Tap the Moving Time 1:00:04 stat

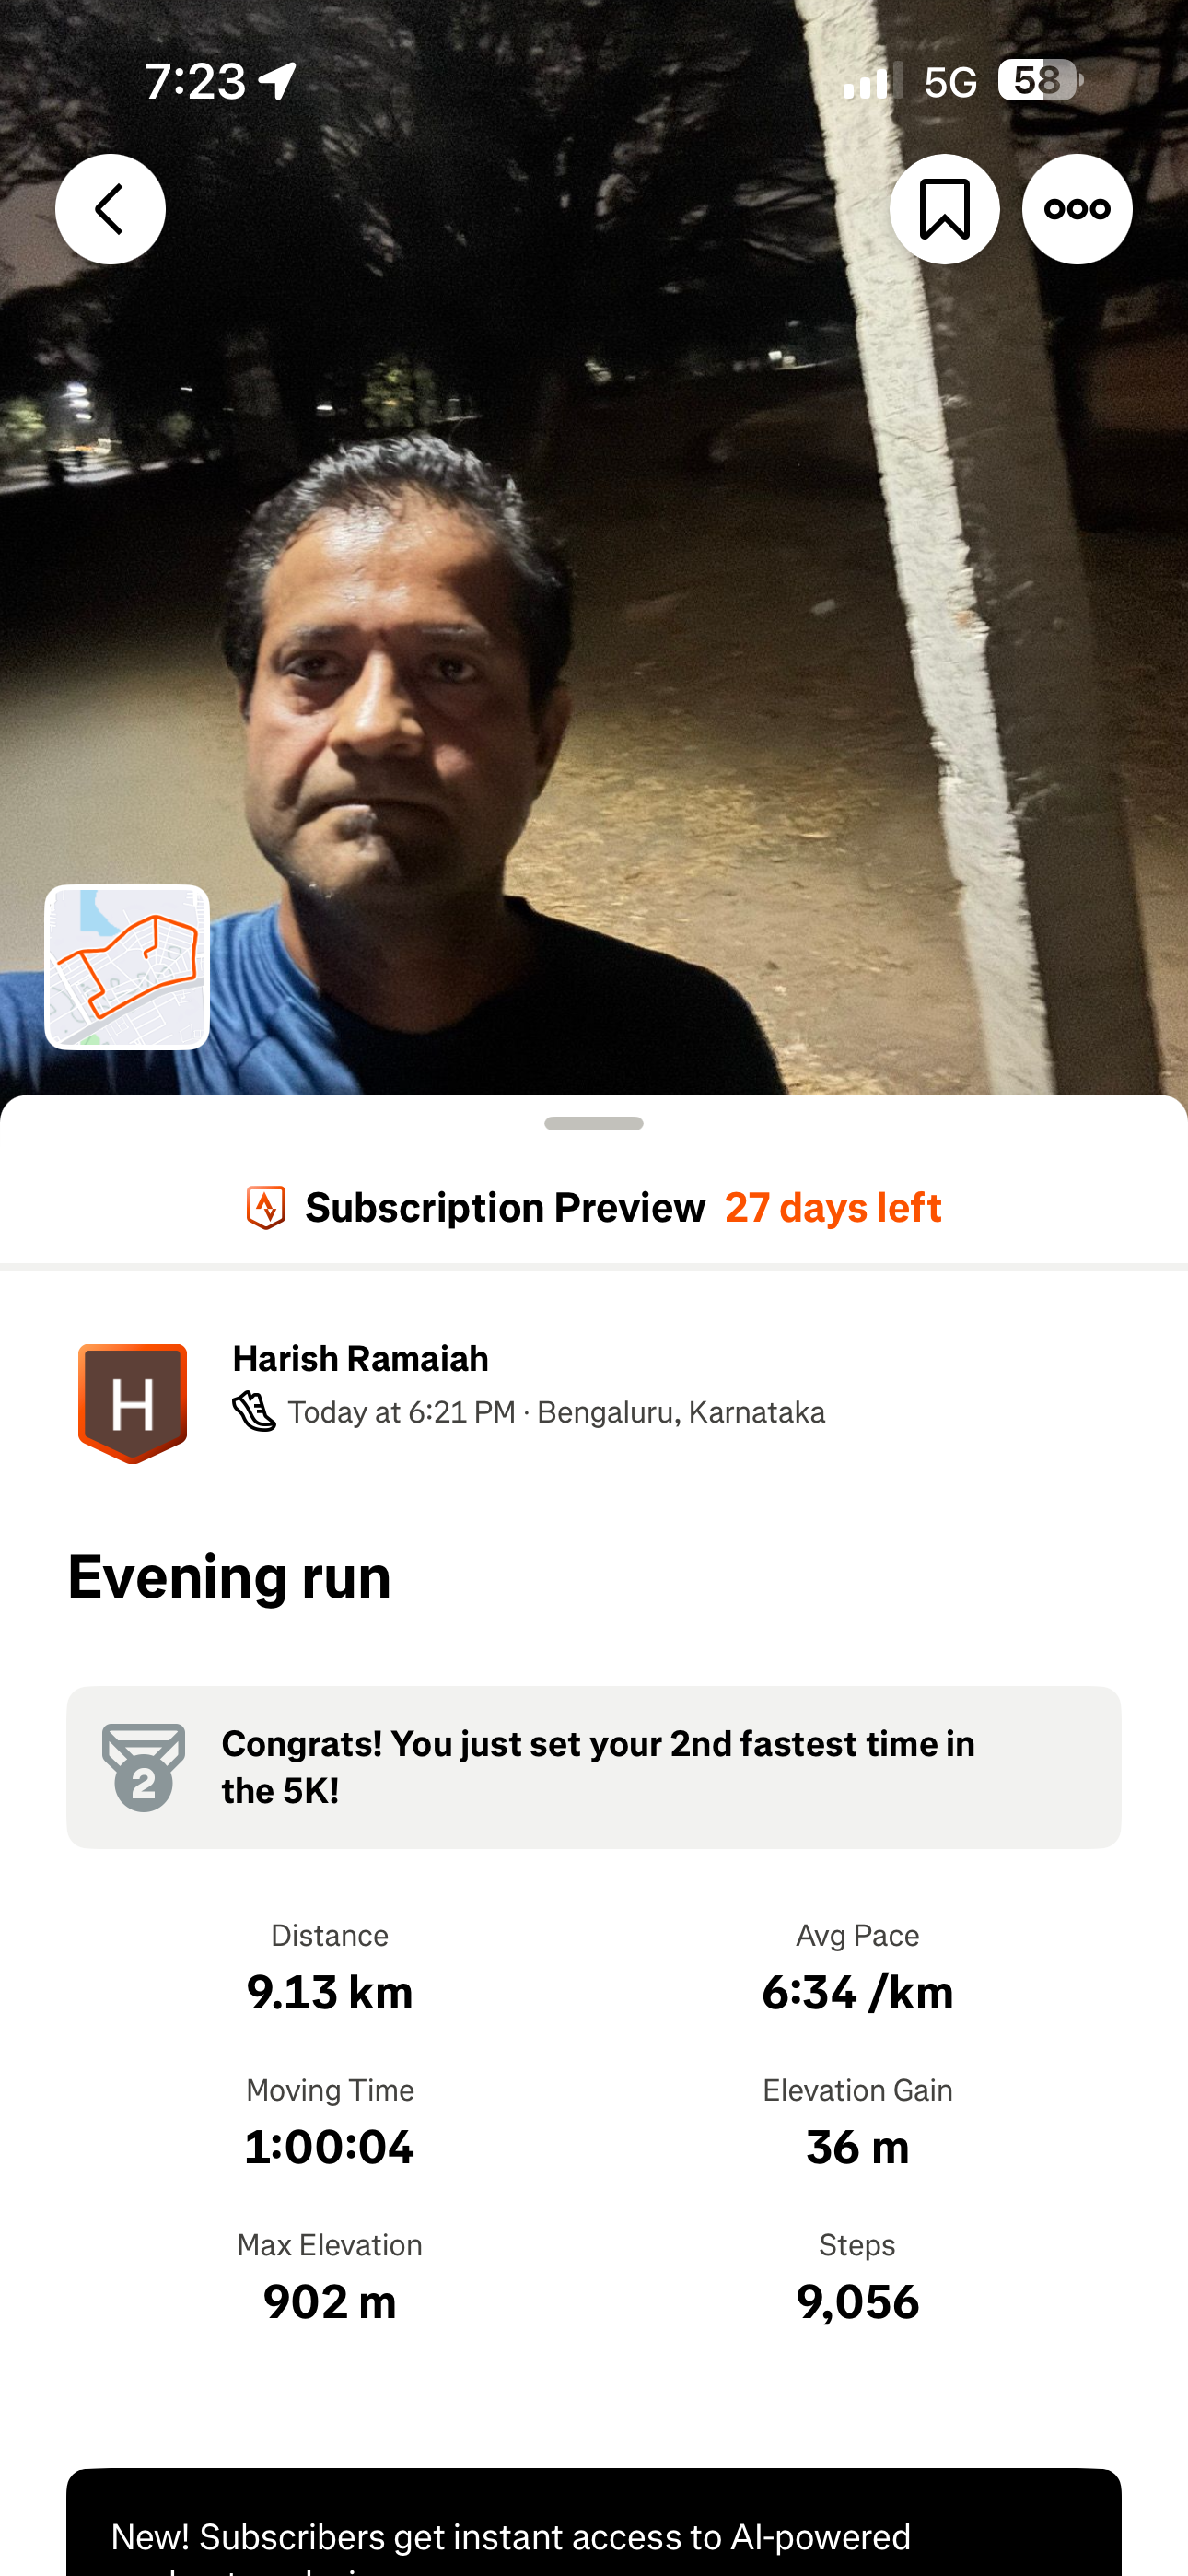click(x=330, y=2124)
